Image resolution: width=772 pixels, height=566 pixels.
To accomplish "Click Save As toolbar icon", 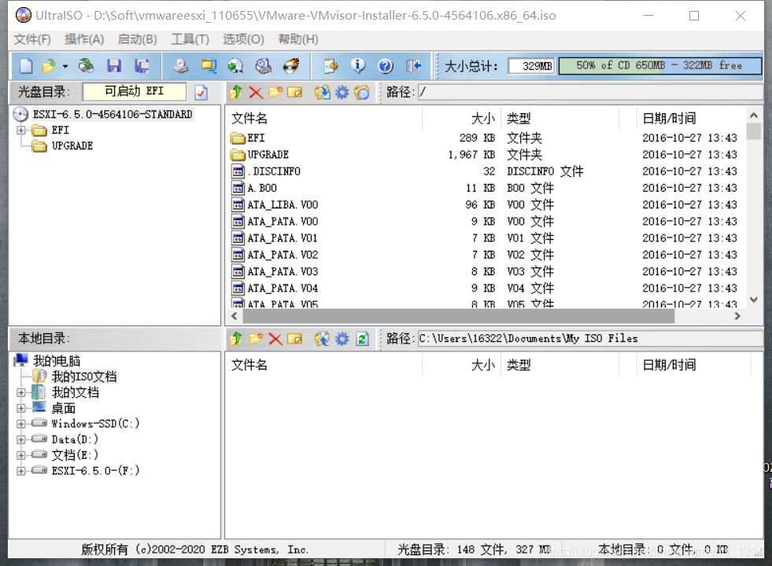I will point(142,66).
